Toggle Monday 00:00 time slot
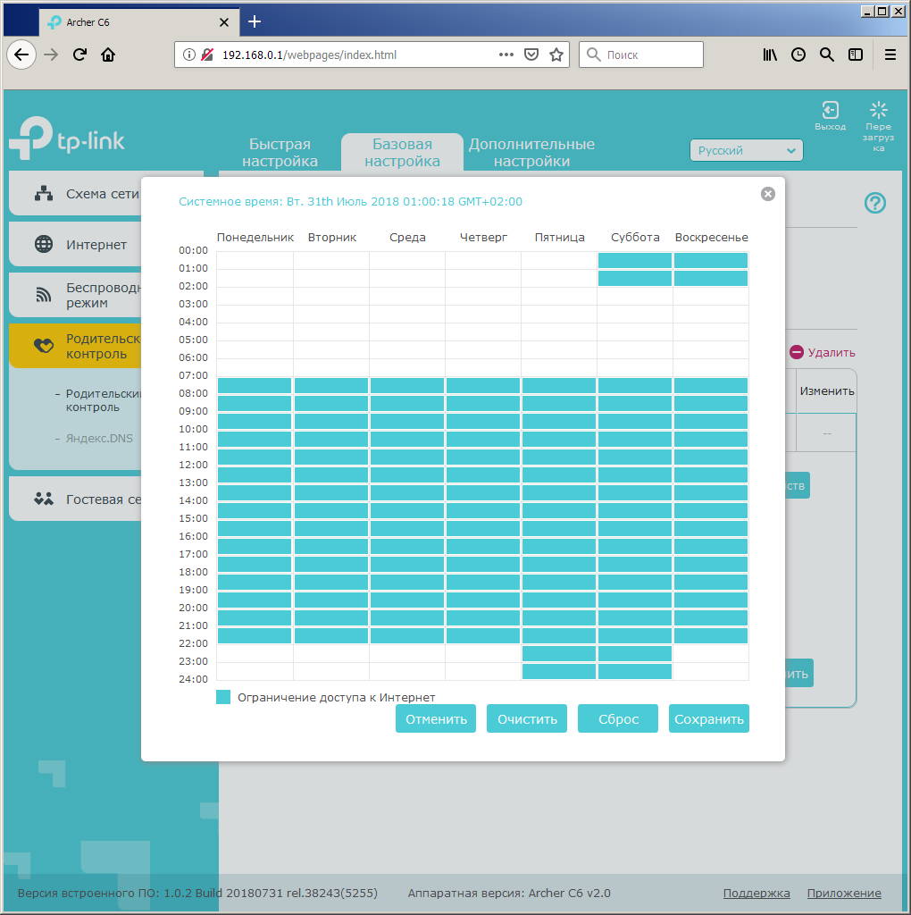Viewport: 911px width, 915px height. click(x=255, y=260)
